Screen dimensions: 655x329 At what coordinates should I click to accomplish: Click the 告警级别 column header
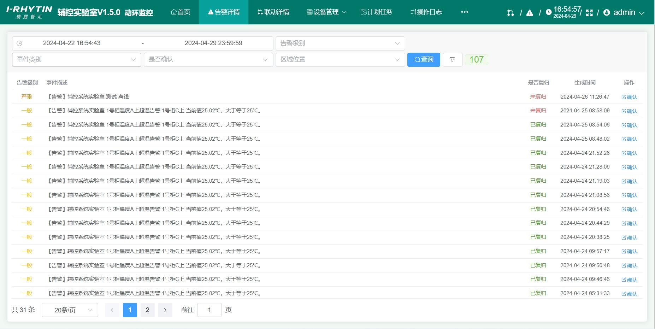[27, 83]
